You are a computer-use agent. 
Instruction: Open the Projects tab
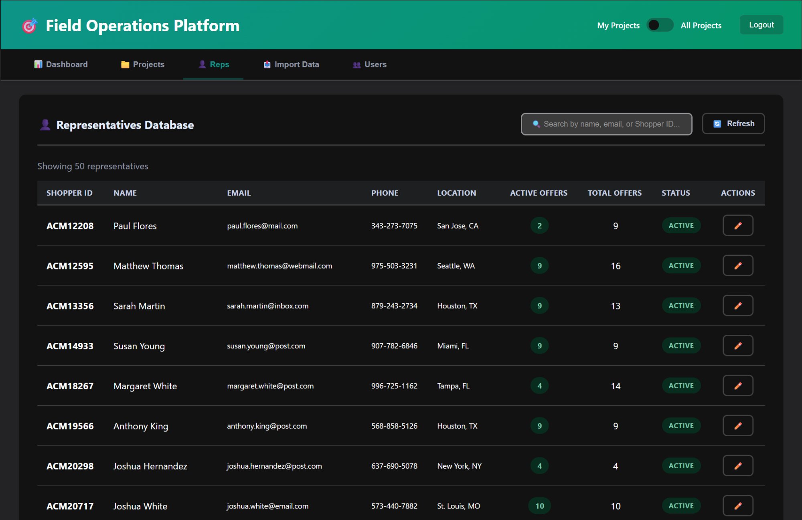tap(143, 65)
